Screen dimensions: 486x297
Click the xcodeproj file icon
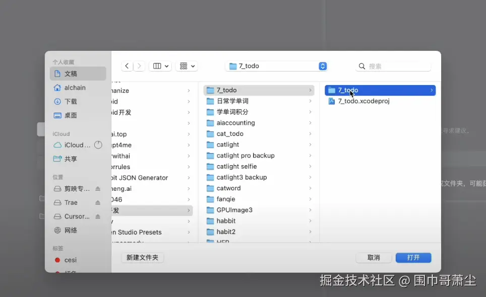332,101
